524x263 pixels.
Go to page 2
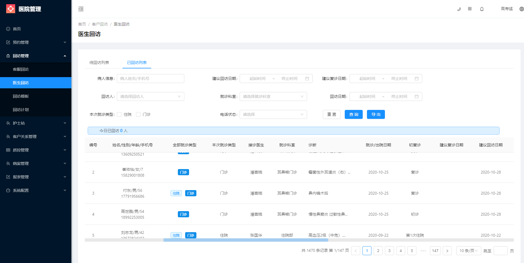[378, 251]
